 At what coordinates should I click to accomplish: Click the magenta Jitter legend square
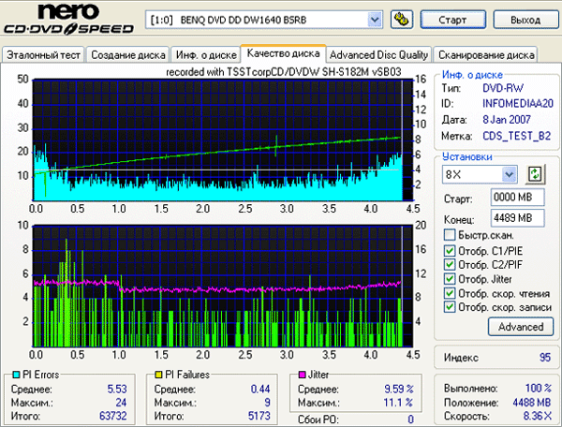click(x=301, y=375)
